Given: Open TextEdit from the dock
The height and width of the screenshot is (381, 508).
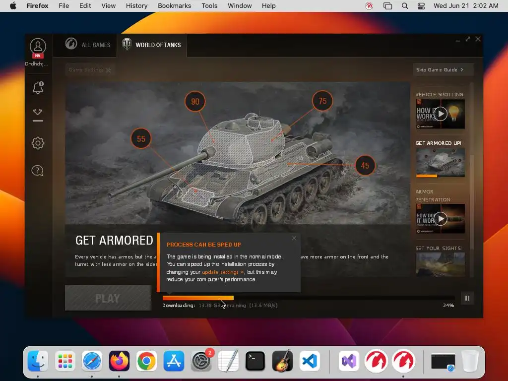Looking at the screenshot, I should pos(228,361).
